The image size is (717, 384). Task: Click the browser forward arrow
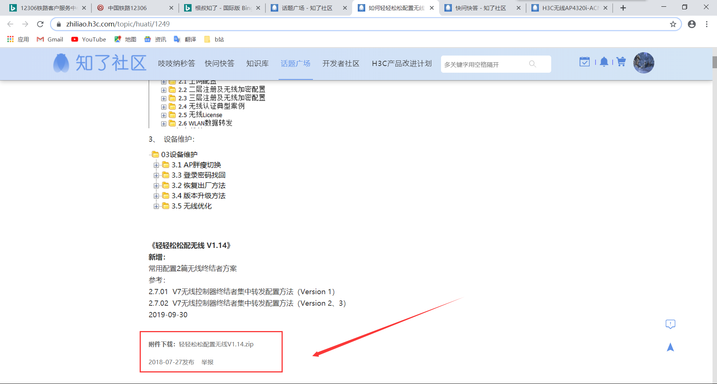25,24
